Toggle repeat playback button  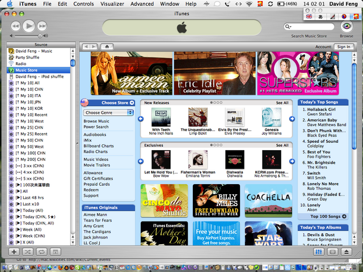click(41, 252)
